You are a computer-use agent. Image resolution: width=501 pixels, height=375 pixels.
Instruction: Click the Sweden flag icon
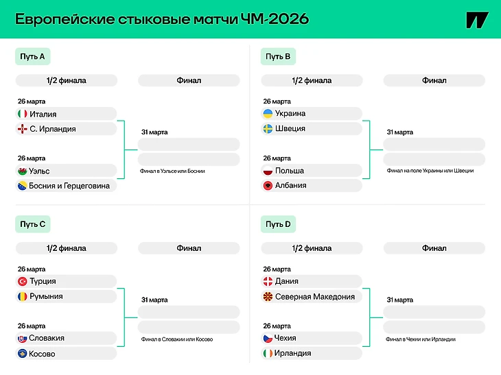[x=268, y=128]
